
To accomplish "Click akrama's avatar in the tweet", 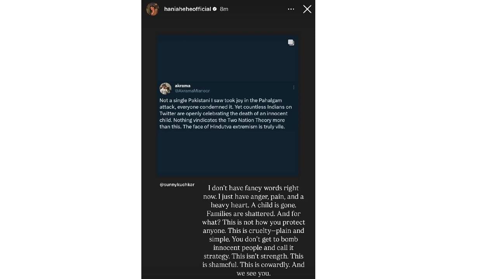I will [165, 88].
